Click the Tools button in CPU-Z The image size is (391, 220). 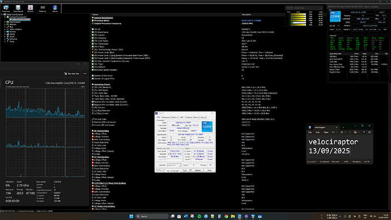click(185, 170)
